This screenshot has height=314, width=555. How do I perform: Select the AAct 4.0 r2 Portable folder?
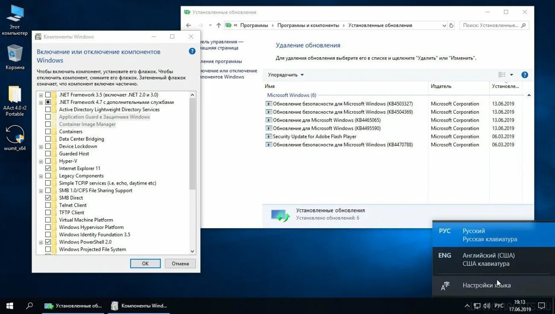coord(15,101)
